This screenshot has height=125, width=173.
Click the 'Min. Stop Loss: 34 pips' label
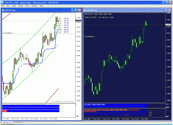coord(106,17)
